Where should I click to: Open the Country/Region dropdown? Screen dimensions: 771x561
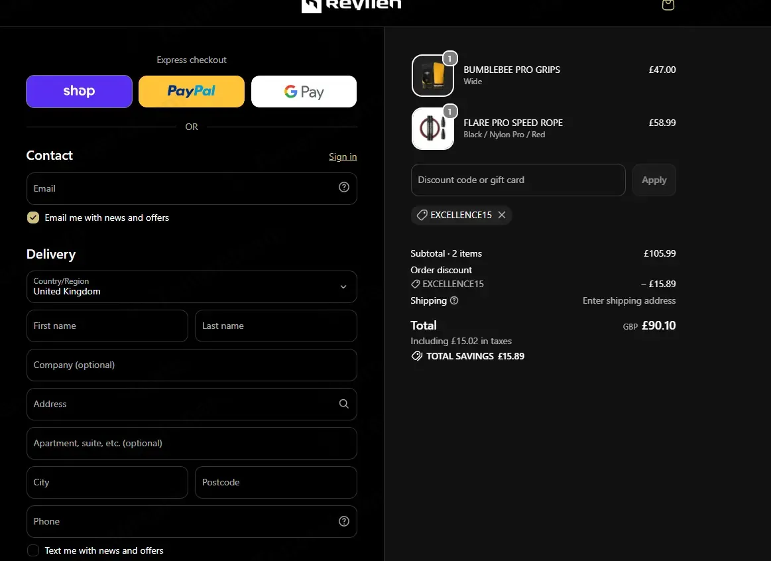pyautogui.click(x=192, y=286)
